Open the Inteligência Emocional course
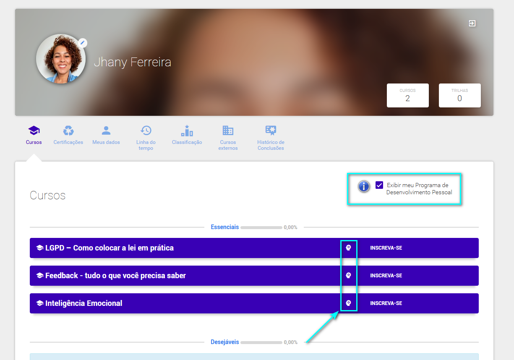Screen dimensions: 514x360 (84, 303)
